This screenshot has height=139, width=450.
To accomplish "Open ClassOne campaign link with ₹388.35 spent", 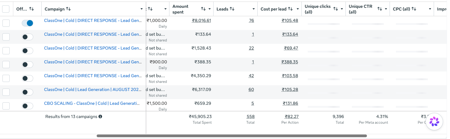I will click(93, 62).
